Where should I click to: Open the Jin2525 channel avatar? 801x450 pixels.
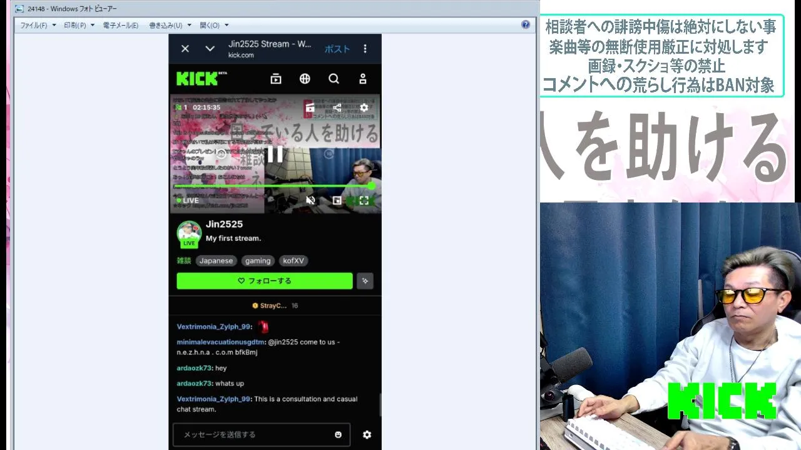tap(189, 233)
